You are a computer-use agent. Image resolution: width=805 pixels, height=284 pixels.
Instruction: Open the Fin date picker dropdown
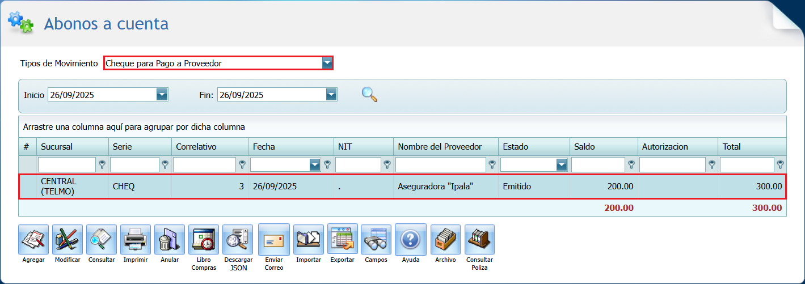click(x=332, y=95)
